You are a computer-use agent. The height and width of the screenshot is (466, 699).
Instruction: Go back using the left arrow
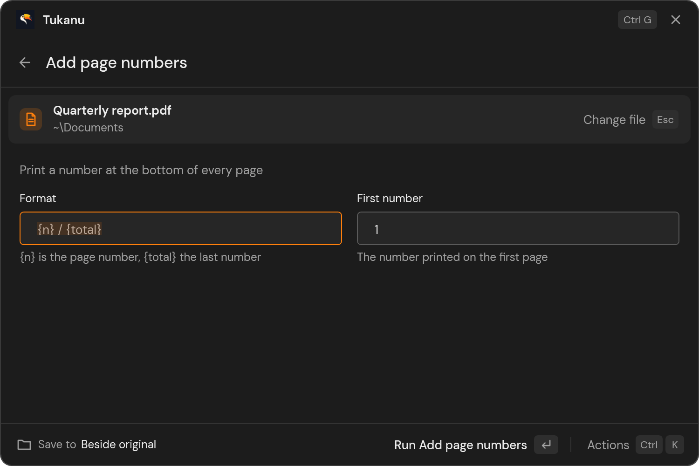coord(25,62)
